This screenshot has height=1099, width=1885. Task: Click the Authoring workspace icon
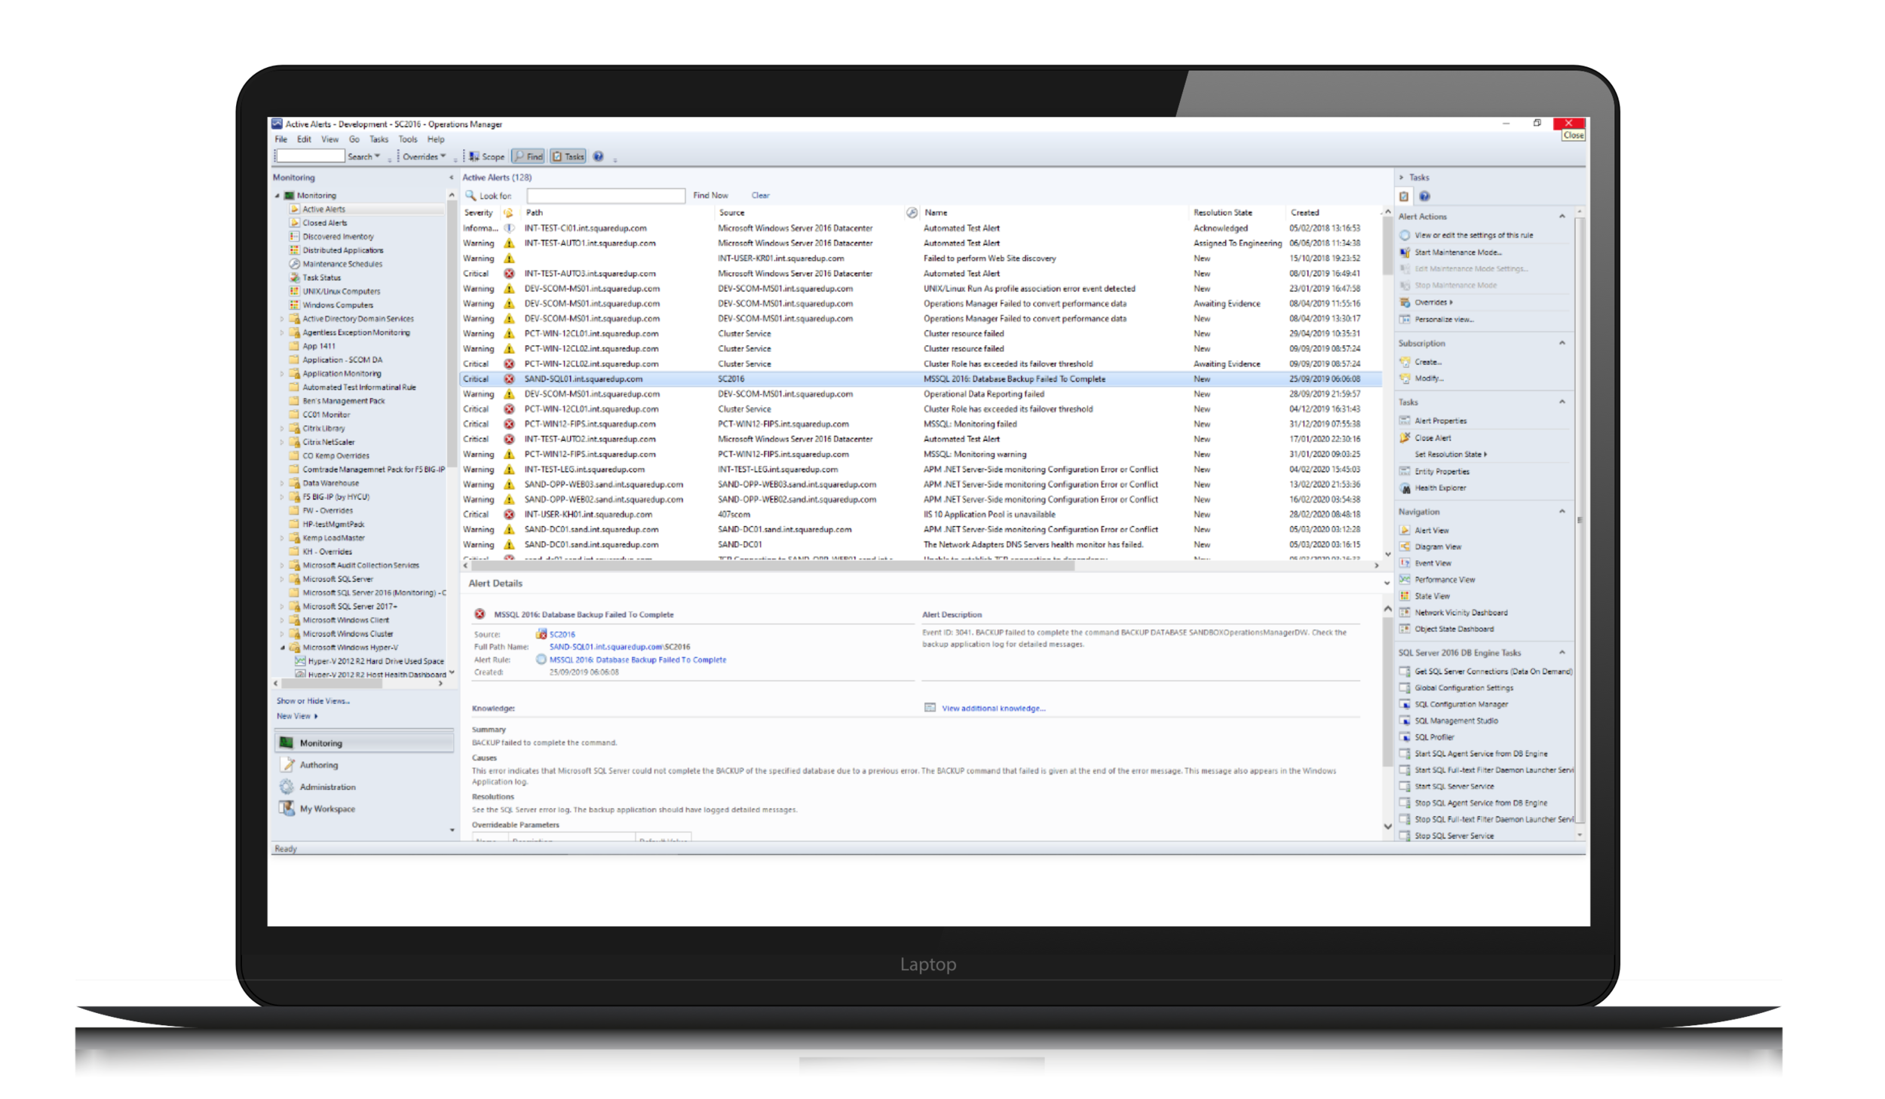[287, 765]
